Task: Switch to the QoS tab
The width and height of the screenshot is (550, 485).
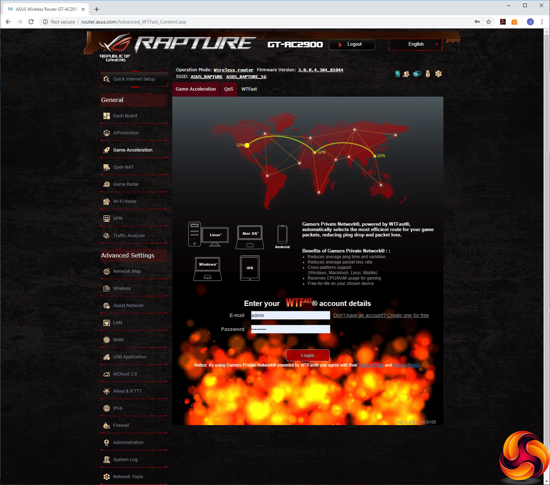Action: 229,89
